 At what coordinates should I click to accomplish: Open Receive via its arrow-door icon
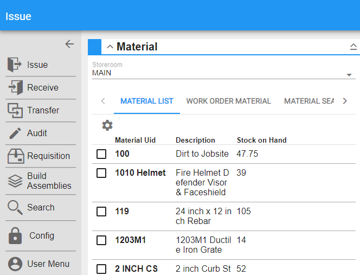click(14, 87)
